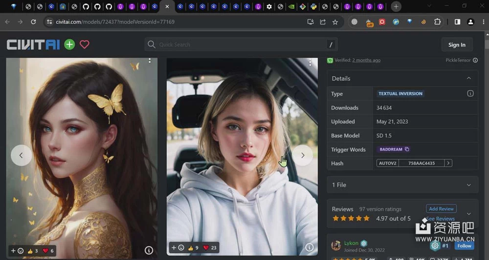Viewport: 489px width, 260px height.
Task: Add emoji reaction to butterfly portrait
Action: pos(17,251)
